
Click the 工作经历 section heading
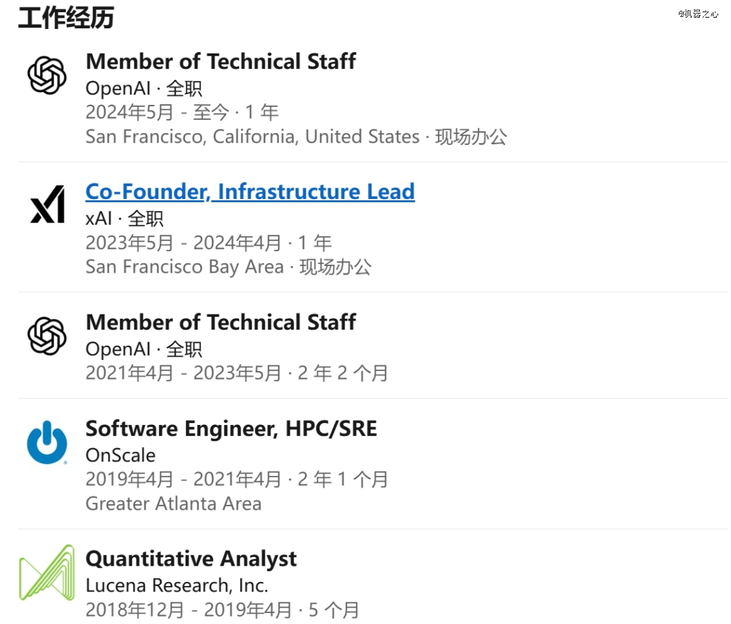[66, 18]
